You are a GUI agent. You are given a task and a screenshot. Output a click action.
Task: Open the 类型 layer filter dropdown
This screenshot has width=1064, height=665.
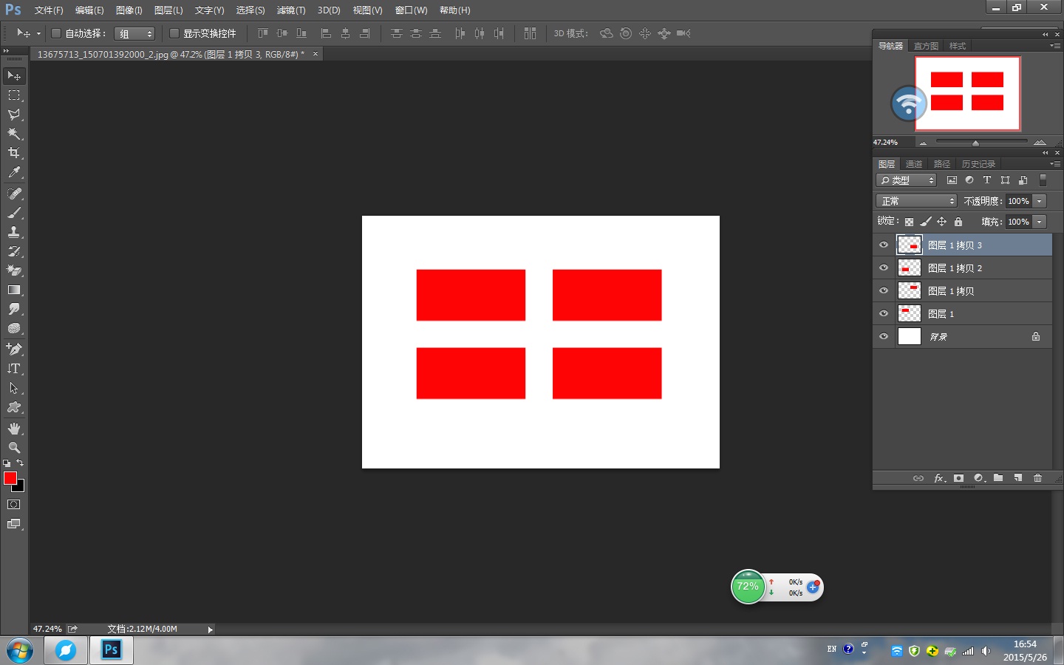907,180
